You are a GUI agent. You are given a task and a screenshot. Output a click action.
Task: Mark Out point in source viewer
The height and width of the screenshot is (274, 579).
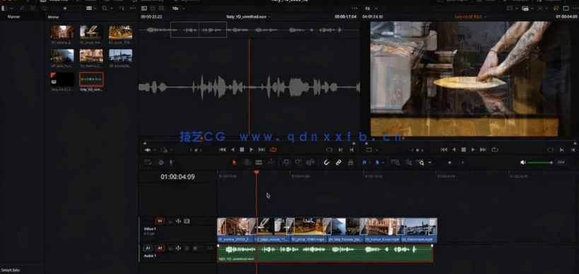pos(351,150)
